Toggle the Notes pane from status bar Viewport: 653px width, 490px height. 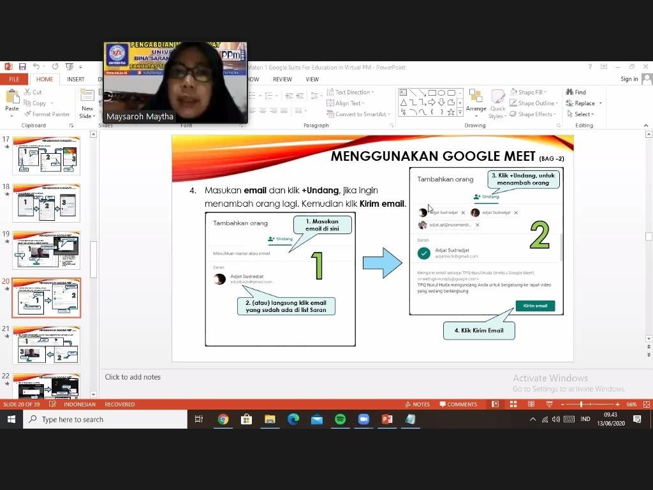(x=417, y=404)
